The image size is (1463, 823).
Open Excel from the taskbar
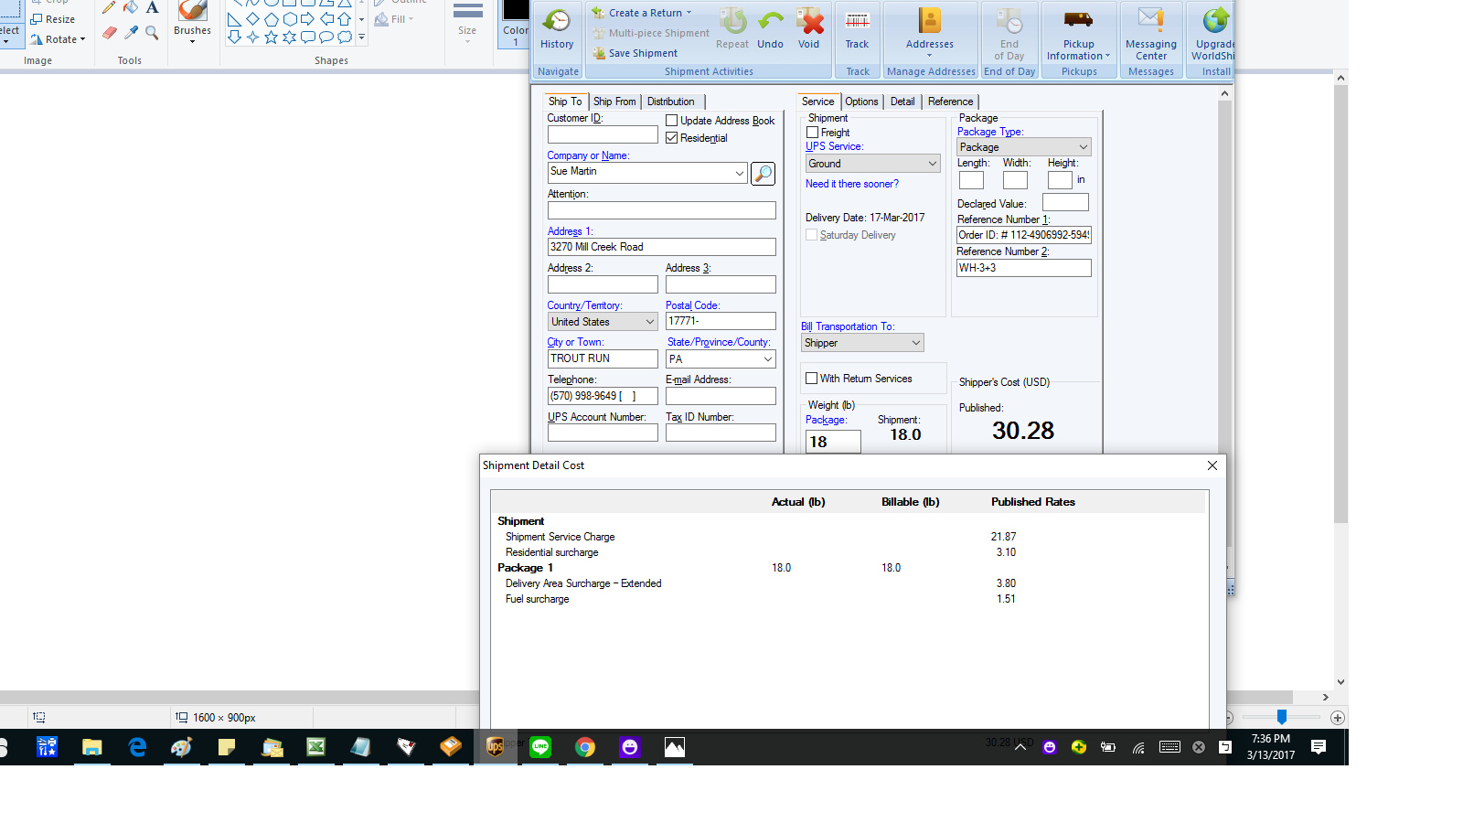tap(315, 747)
